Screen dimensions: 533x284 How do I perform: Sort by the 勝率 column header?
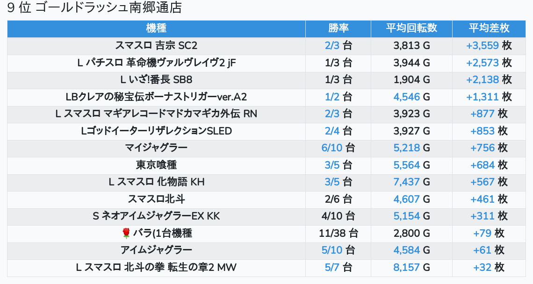point(338,28)
